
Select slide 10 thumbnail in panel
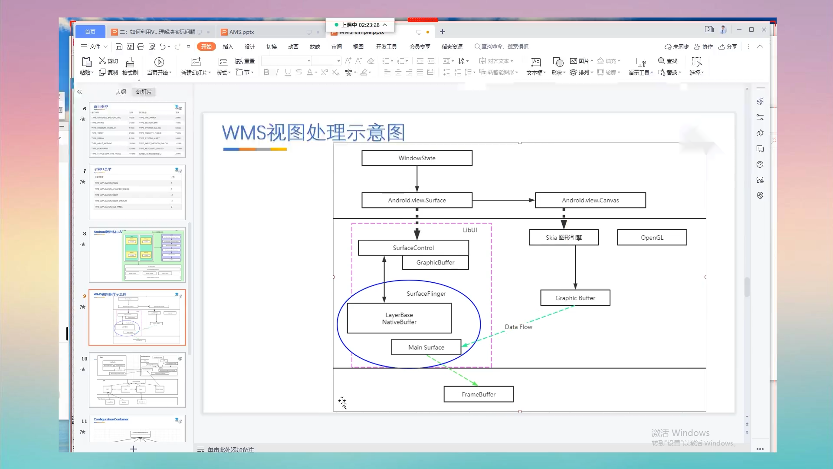point(137,380)
